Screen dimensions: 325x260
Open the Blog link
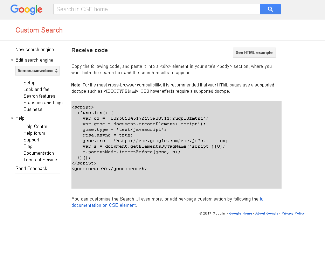(x=28, y=147)
